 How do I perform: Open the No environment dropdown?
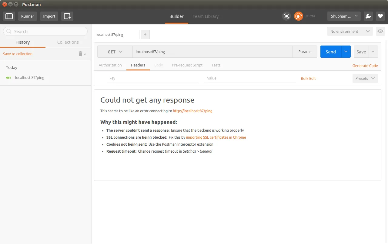(x=350, y=31)
